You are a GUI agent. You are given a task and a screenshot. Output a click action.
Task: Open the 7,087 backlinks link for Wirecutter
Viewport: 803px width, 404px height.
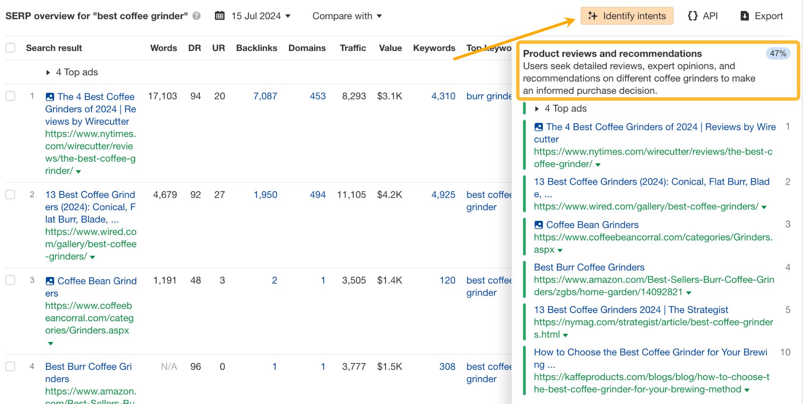tap(266, 96)
